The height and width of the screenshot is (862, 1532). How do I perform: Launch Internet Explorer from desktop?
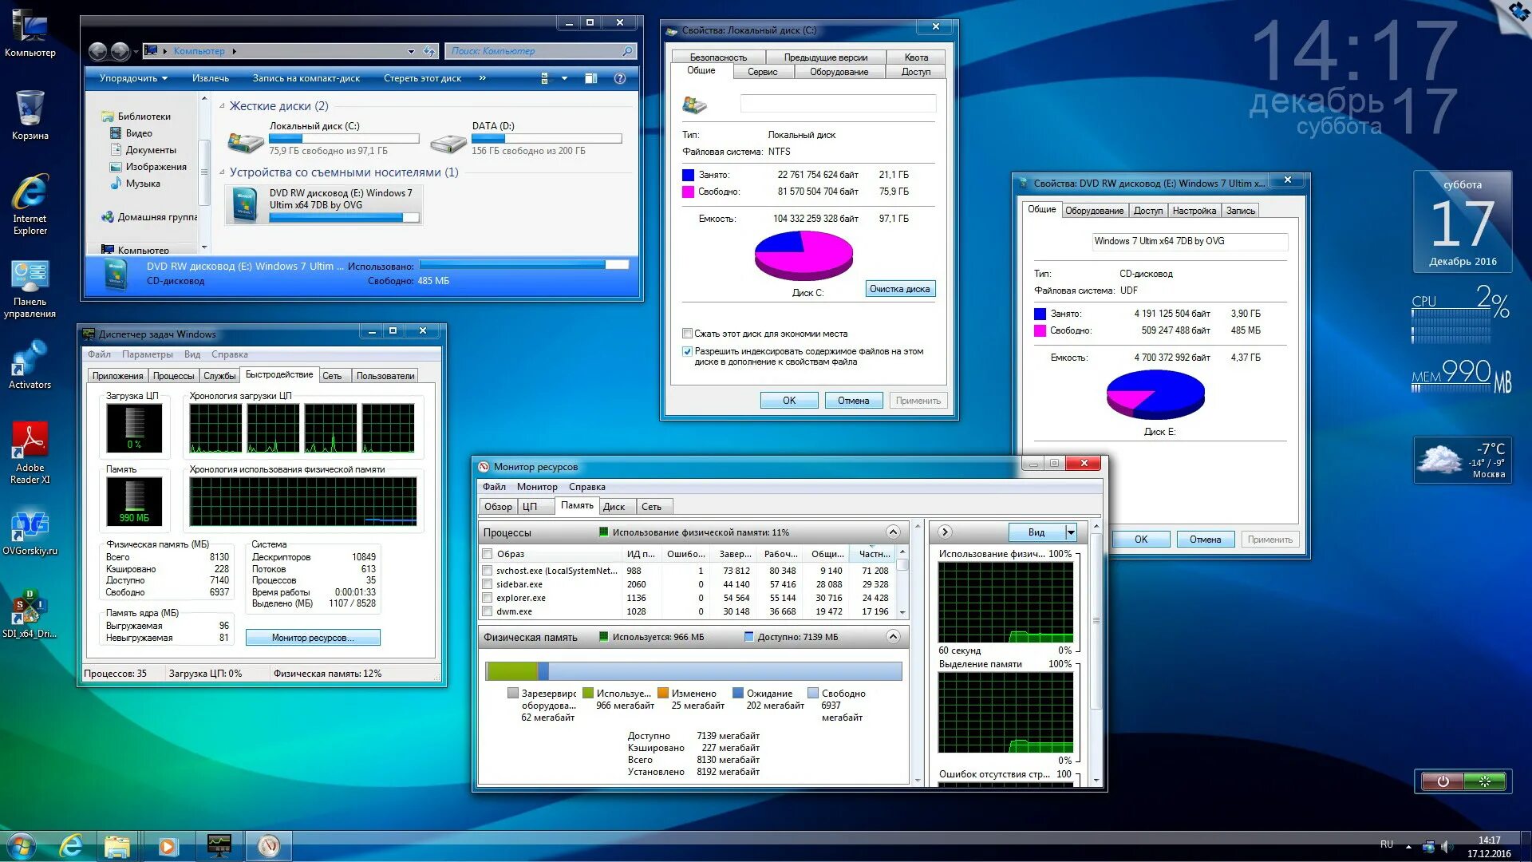coord(30,204)
